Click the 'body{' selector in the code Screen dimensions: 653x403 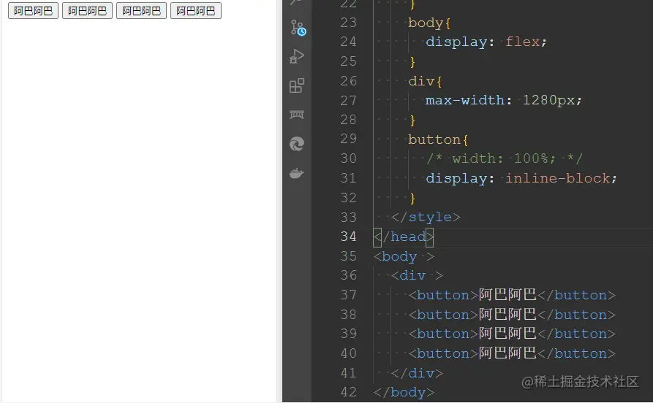(429, 23)
